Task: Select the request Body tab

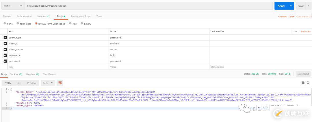Action: pos(61,16)
